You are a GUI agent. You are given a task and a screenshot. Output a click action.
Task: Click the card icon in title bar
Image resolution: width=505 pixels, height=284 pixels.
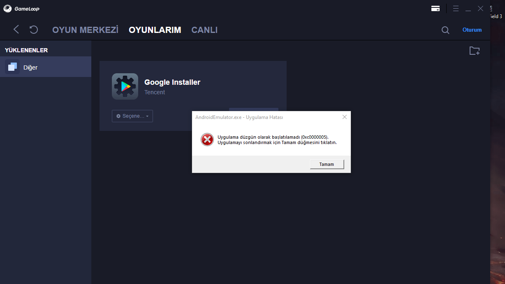436,8
